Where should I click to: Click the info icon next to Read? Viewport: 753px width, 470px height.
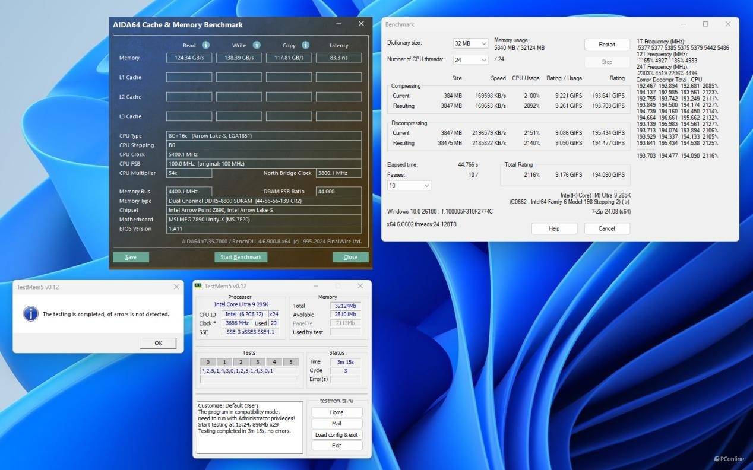coord(205,45)
